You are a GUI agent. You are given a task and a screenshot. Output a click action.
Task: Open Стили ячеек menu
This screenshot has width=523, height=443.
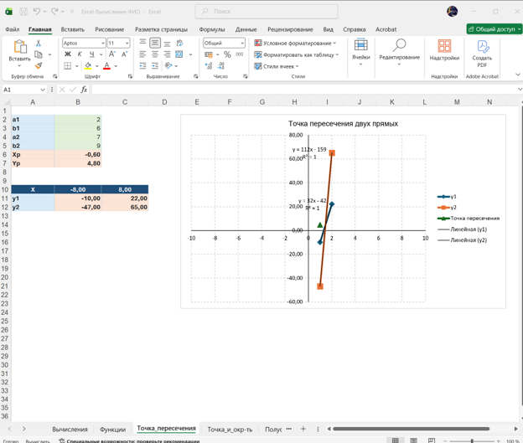point(277,66)
